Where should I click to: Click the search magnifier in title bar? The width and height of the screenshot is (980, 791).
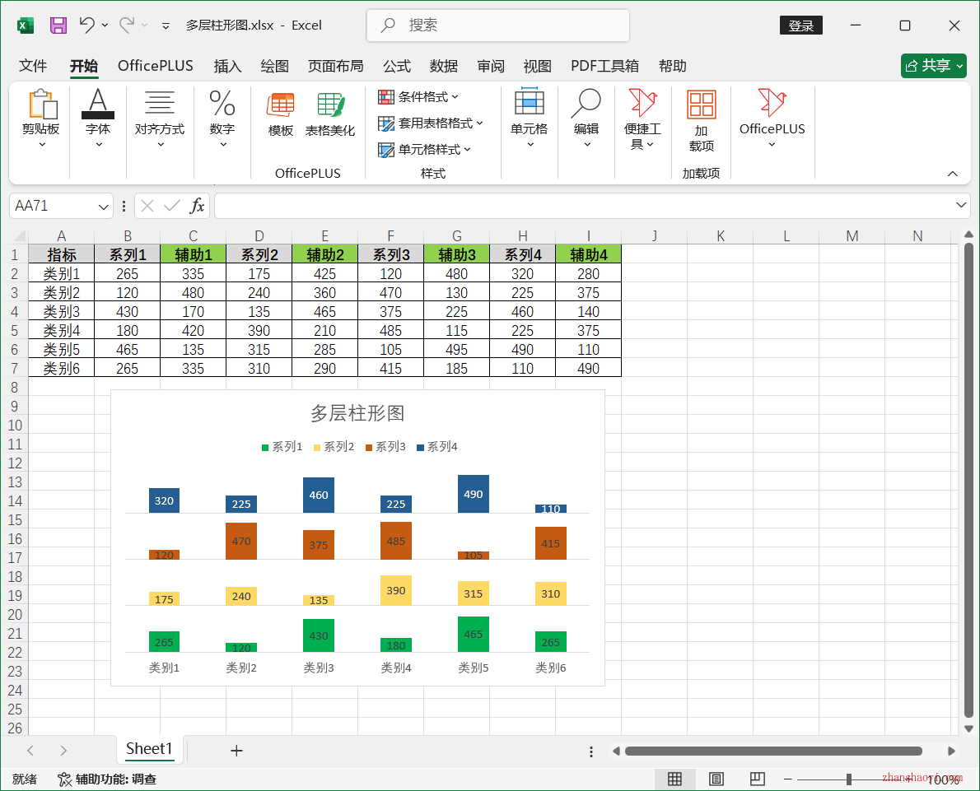coord(388,25)
